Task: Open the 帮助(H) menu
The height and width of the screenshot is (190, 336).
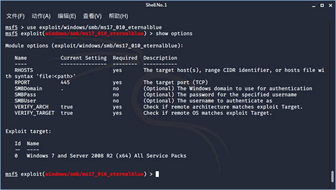Action: tap(118, 16)
